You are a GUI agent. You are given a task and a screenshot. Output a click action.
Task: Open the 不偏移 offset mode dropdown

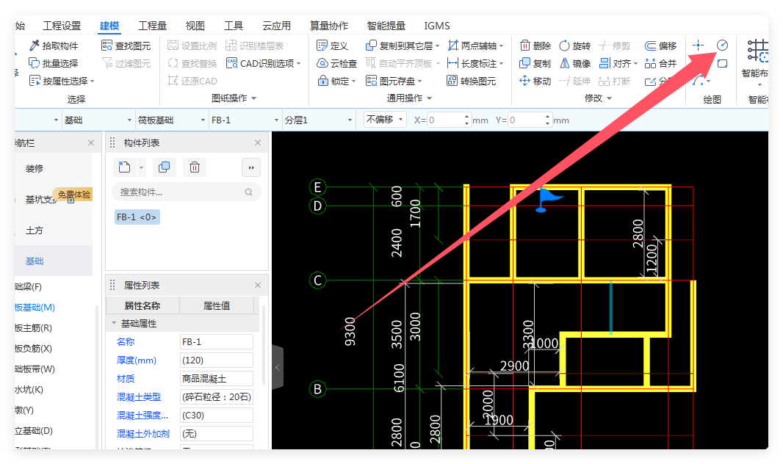click(x=385, y=120)
